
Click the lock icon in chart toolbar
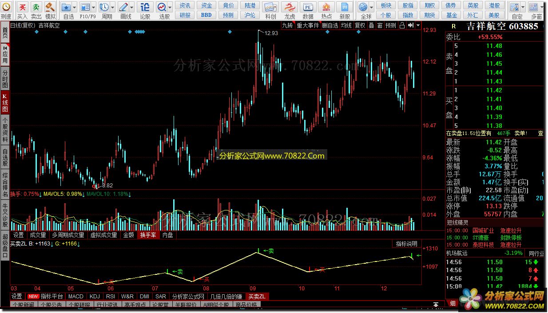coord(402,25)
